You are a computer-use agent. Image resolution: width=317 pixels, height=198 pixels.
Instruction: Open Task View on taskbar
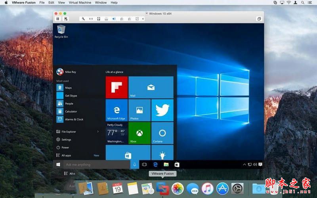[144, 164]
